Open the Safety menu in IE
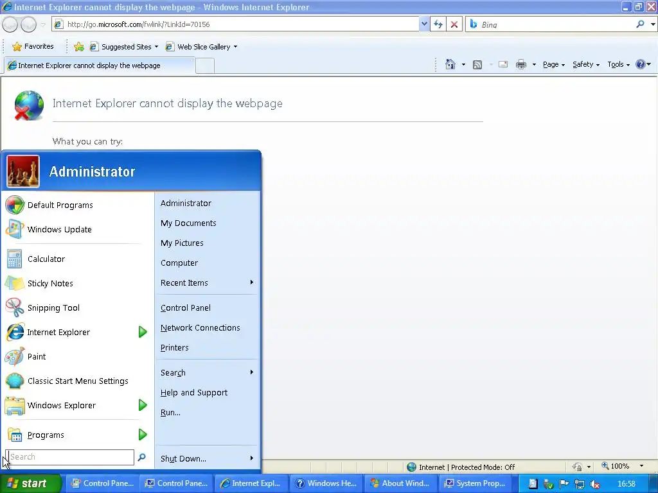 point(586,64)
